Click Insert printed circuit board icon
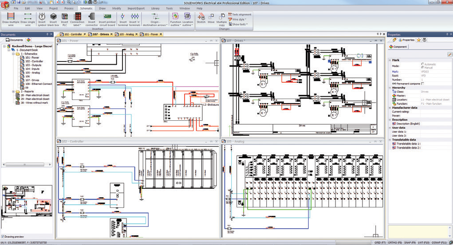Viewport: 453px width, 245px height. click(x=107, y=17)
